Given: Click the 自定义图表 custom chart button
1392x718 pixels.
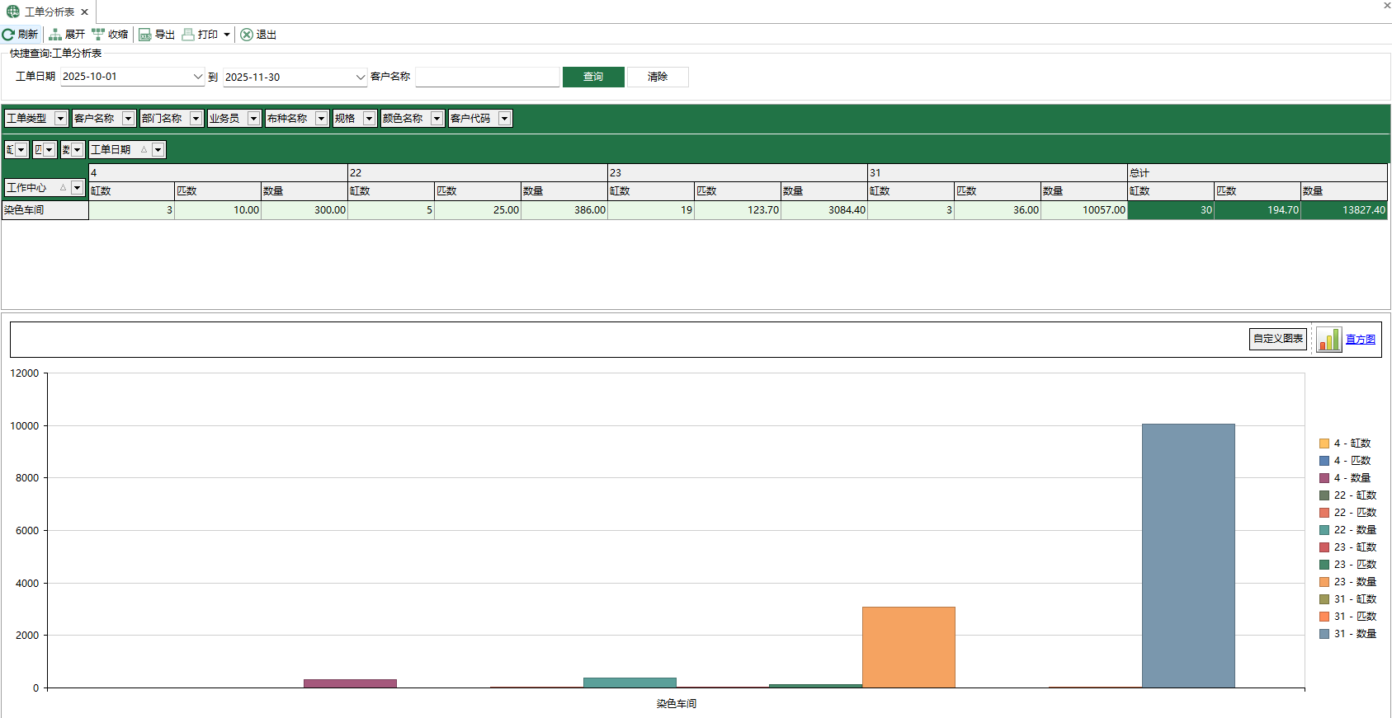Looking at the screenshot, I should click(x=1277, y=339).
